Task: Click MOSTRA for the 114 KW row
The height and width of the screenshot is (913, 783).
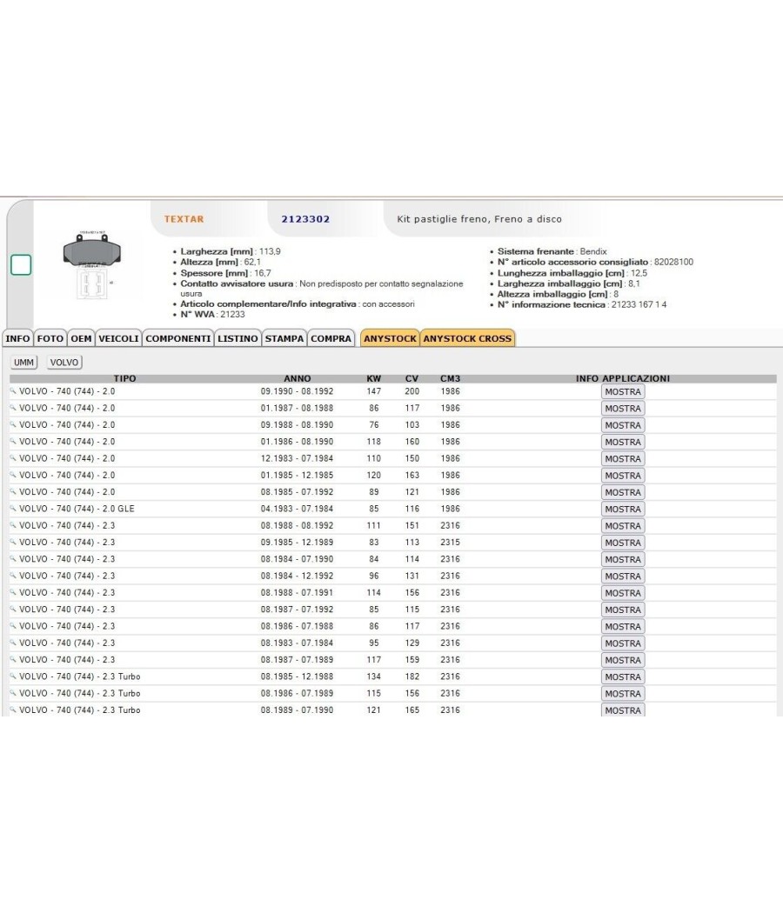Action: pos(623,593)
